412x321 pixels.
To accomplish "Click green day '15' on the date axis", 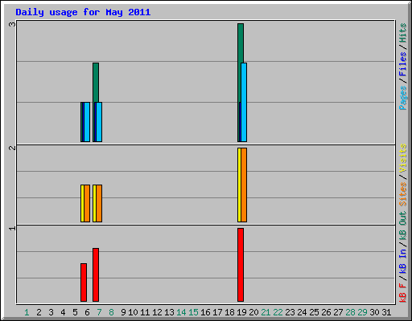I will pos(193,312).
